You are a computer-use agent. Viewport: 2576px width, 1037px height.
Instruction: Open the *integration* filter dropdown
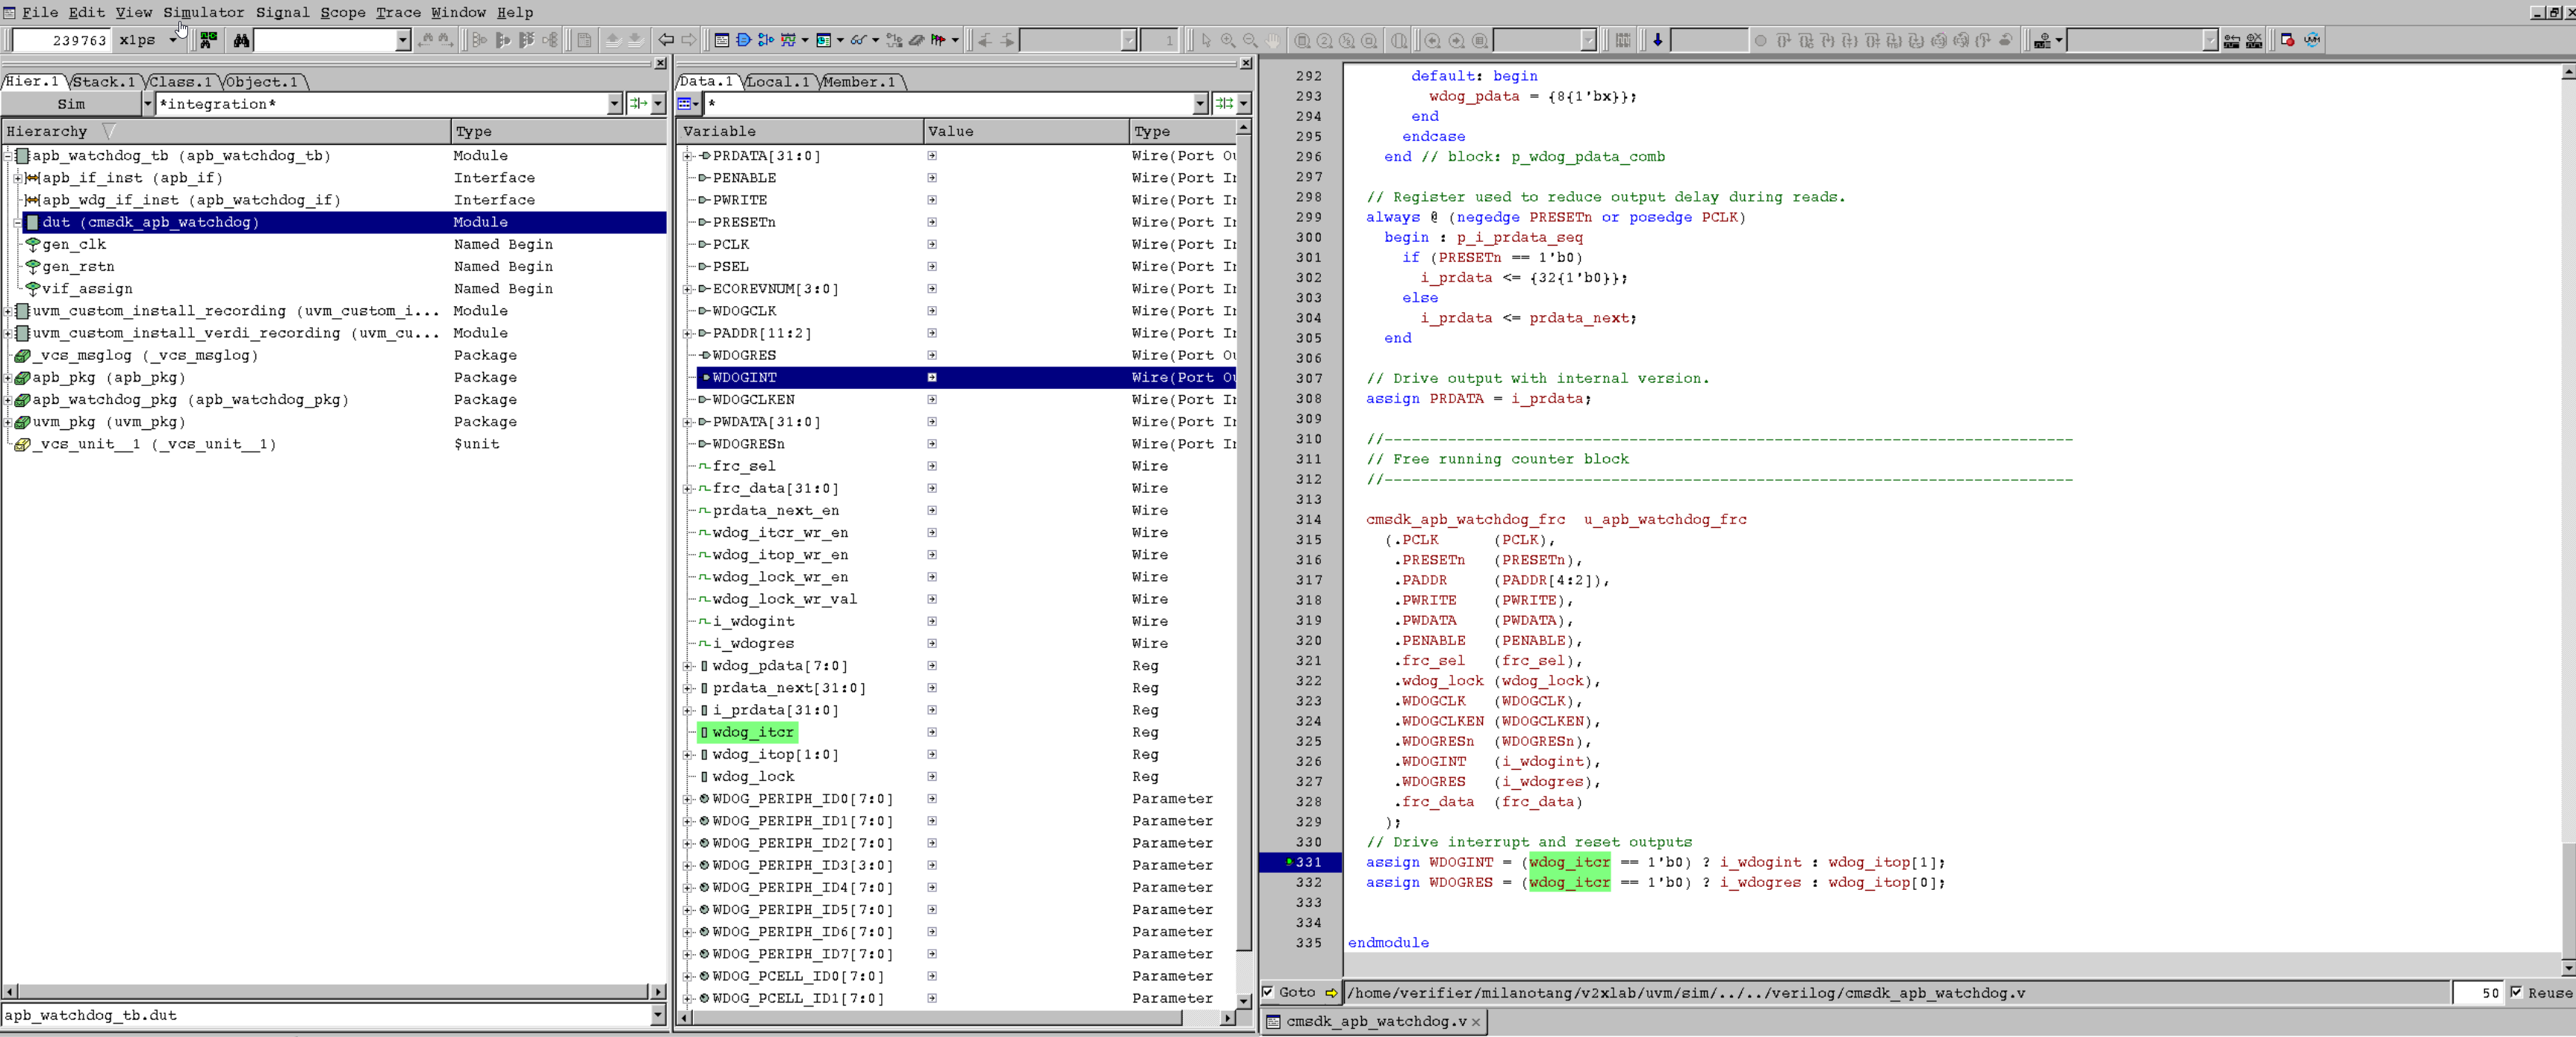click(614, 104)
